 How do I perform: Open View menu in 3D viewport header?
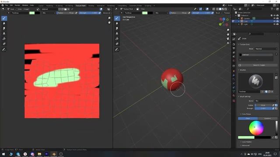point(143,9)
